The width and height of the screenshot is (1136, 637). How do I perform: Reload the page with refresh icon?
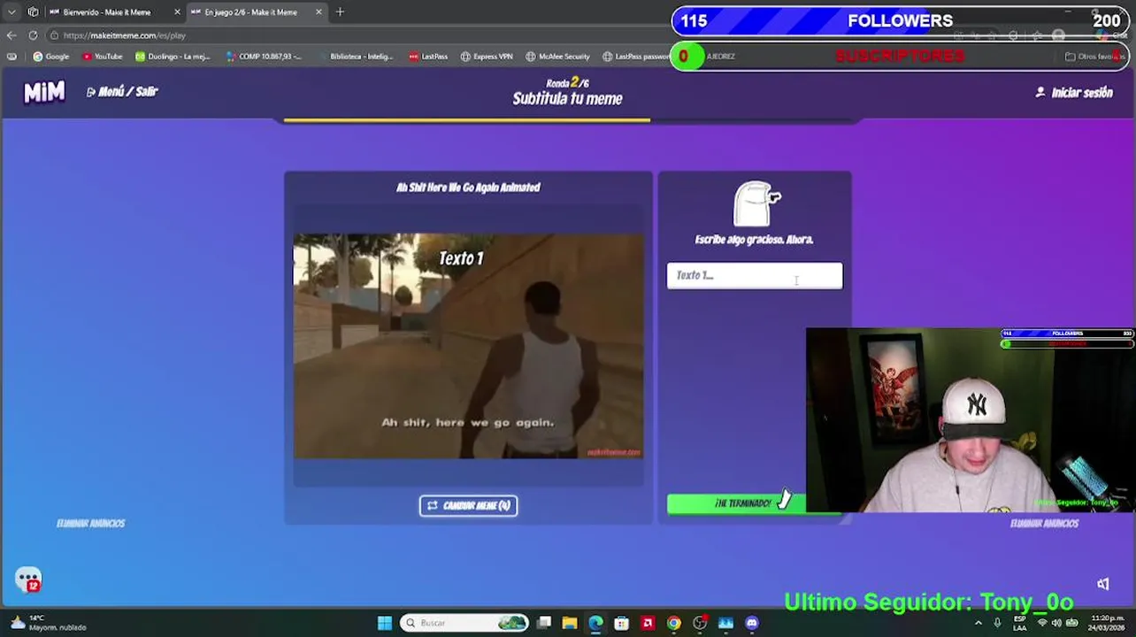33,35
